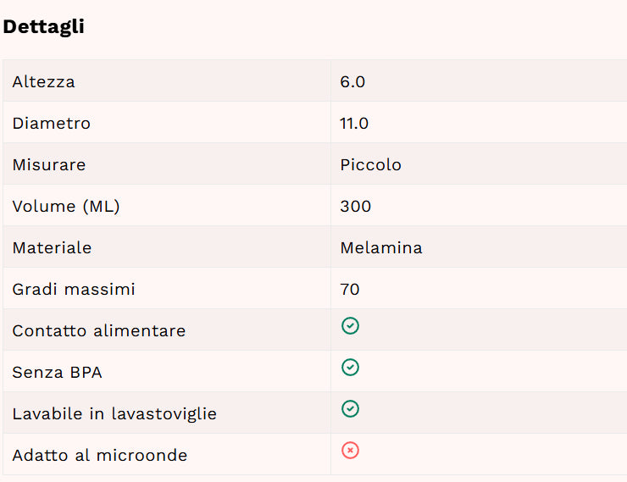Click the 6.0 height value

(352, 82)
